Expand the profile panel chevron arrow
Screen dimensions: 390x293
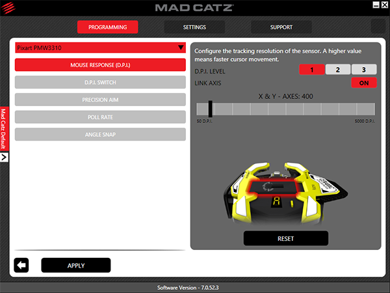tap(4, 157)
